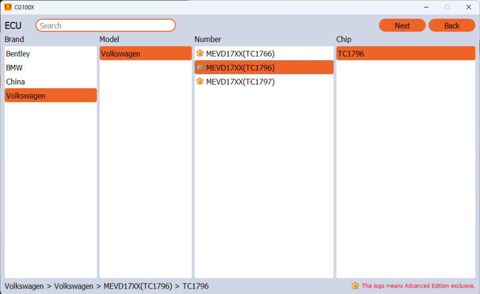This screenshot has height=294, width=480.
Task: Click the Advanced Edition legend icon in footer
Action: click(x=355, y=286)
